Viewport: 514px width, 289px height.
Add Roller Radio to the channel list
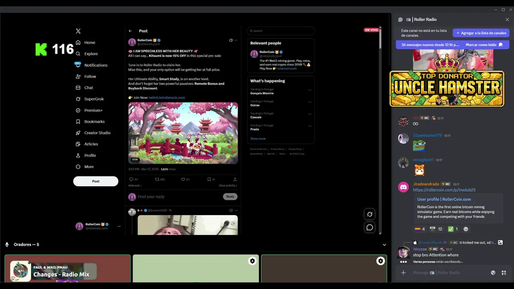coord(481,33)
